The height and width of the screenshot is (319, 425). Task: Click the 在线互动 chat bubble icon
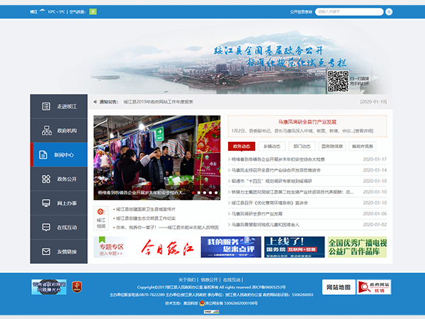click(46, 228)
